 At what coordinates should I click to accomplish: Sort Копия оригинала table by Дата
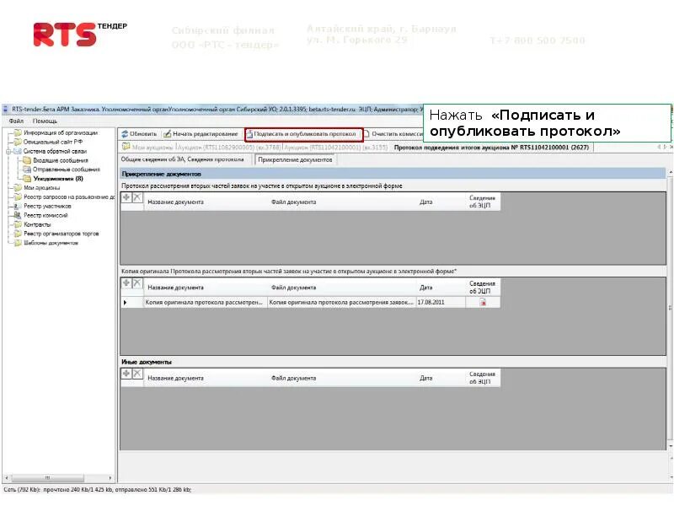click(426, 288)
